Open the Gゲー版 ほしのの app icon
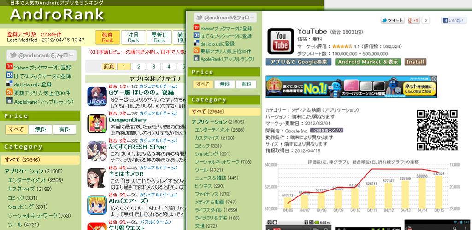The width and height of the screenshot is (472, 230). coord(97,97)
